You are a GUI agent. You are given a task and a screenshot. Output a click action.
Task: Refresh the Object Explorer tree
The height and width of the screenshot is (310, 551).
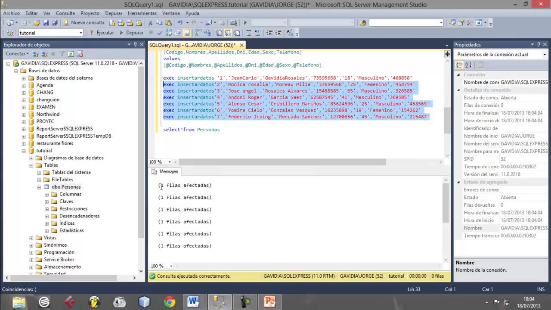coord(71,54)
